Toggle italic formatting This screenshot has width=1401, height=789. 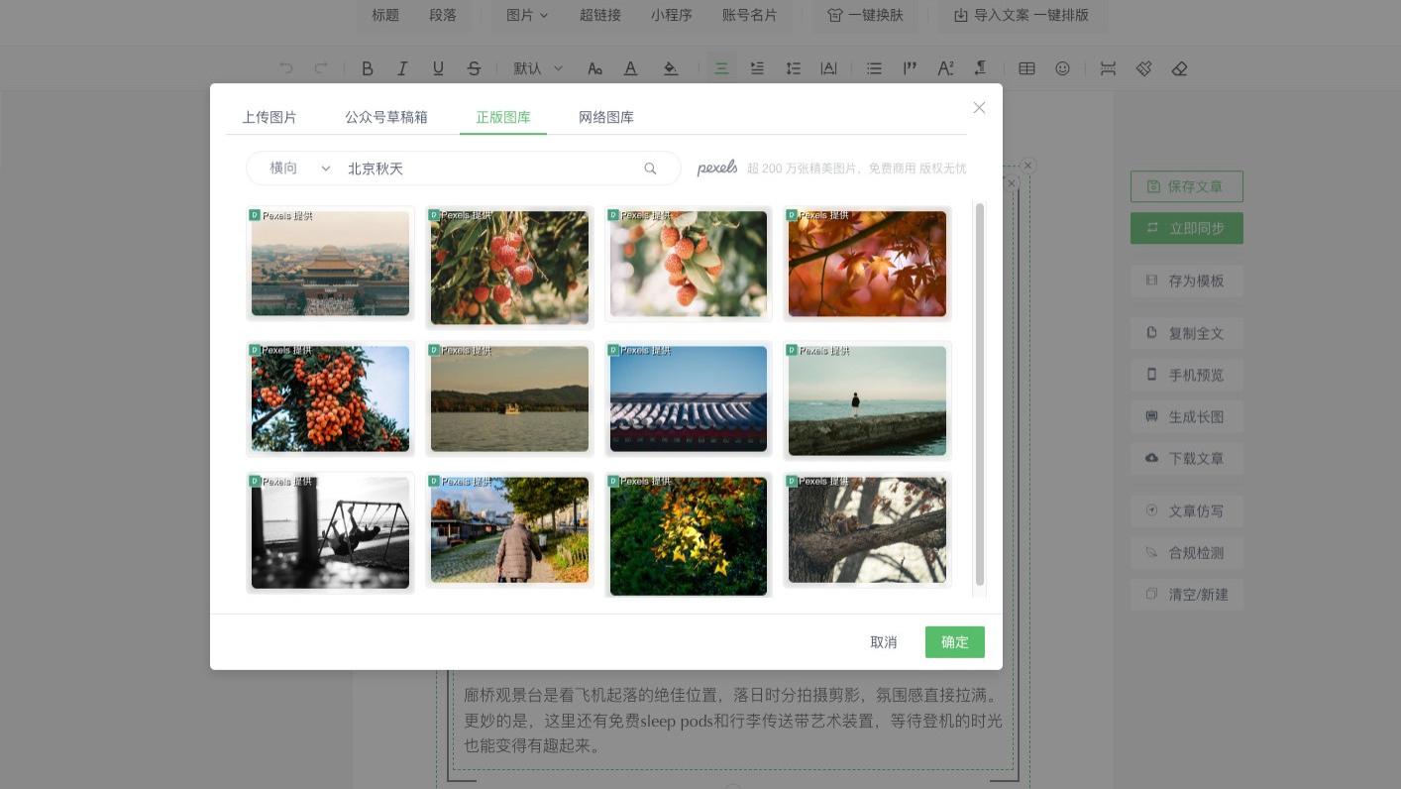(x=402, y=68)
